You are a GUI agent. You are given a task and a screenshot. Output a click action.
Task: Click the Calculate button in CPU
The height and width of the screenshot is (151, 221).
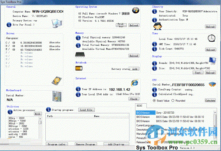click(x=210, y=100)
